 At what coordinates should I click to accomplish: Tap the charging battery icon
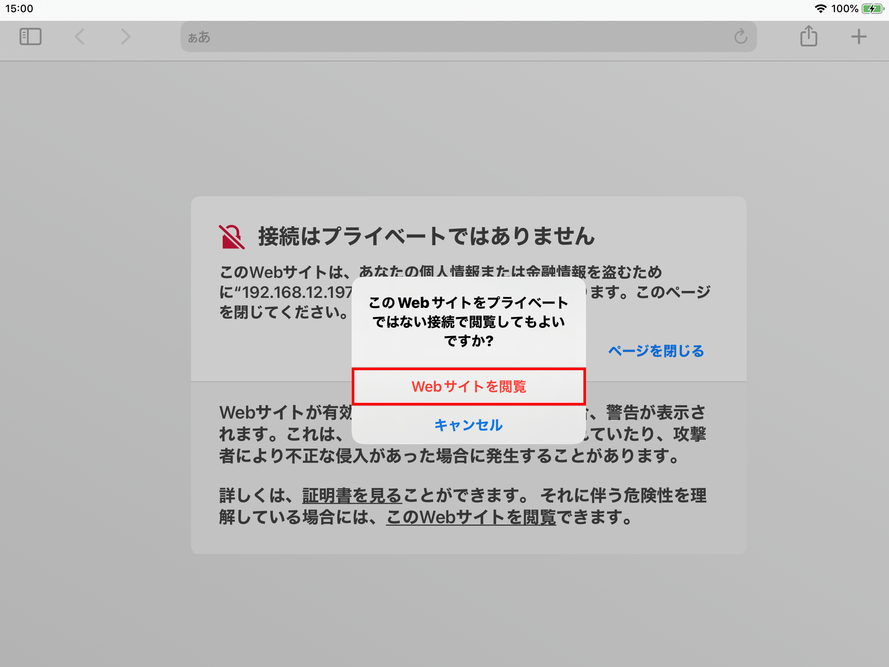pos(873,9)
